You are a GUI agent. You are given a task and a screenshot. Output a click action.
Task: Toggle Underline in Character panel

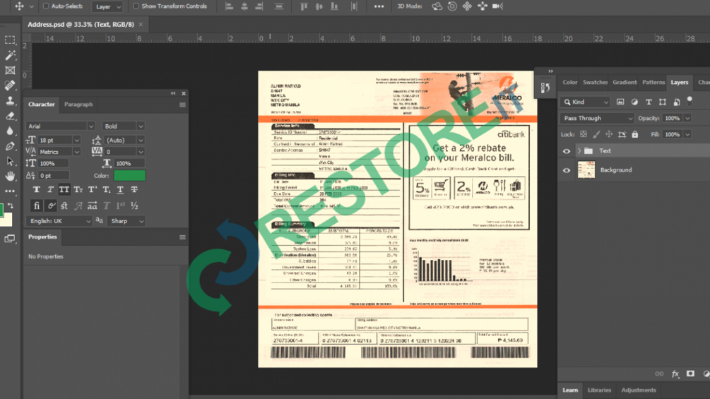(x=120, y=189)
